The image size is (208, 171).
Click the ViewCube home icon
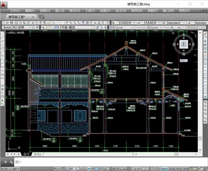173,33
